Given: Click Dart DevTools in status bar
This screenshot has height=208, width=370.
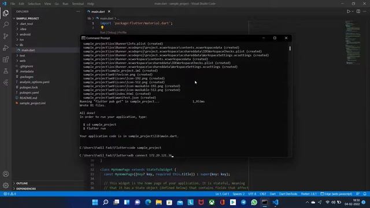Looking at the screenshot, I should click(288, 194).
